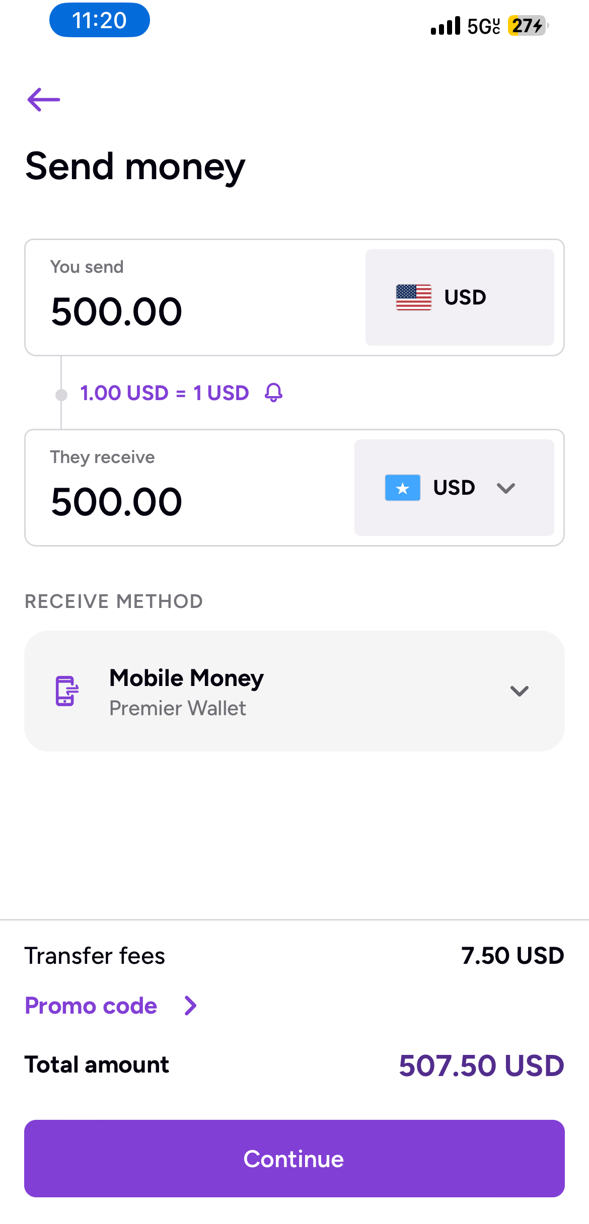Screen dimensions: 589x1224
Task: Open the Promo code chevron
Action: 190,1006
